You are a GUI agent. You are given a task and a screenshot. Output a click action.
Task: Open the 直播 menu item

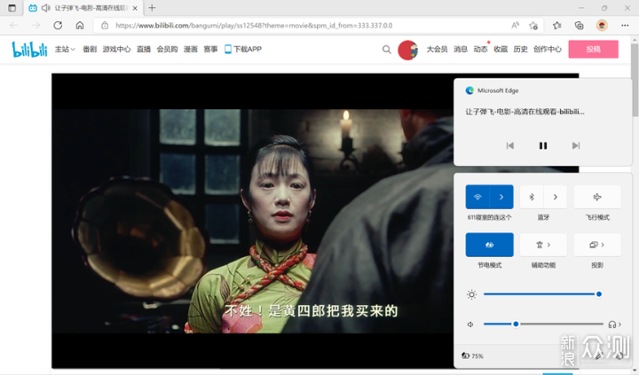(144, 50)
